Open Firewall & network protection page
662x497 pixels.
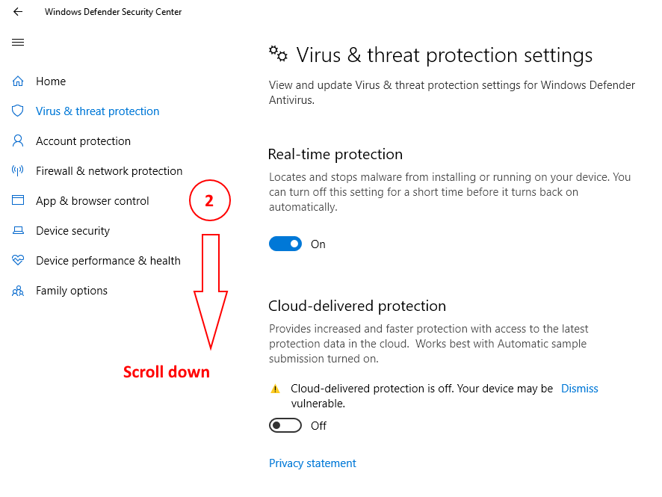[109, 171]
